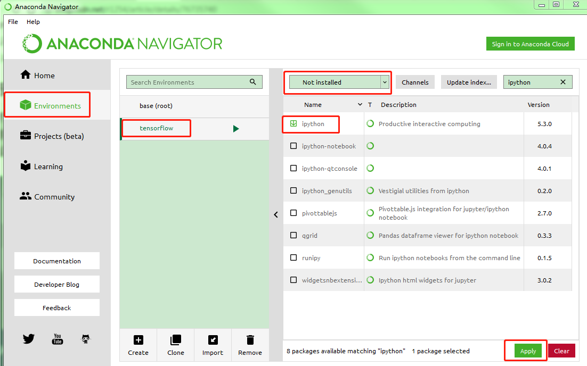The width and height of the screenshot is (587, 366).
Task: Click the status circle icon for ipython
Action: [370, 123]
